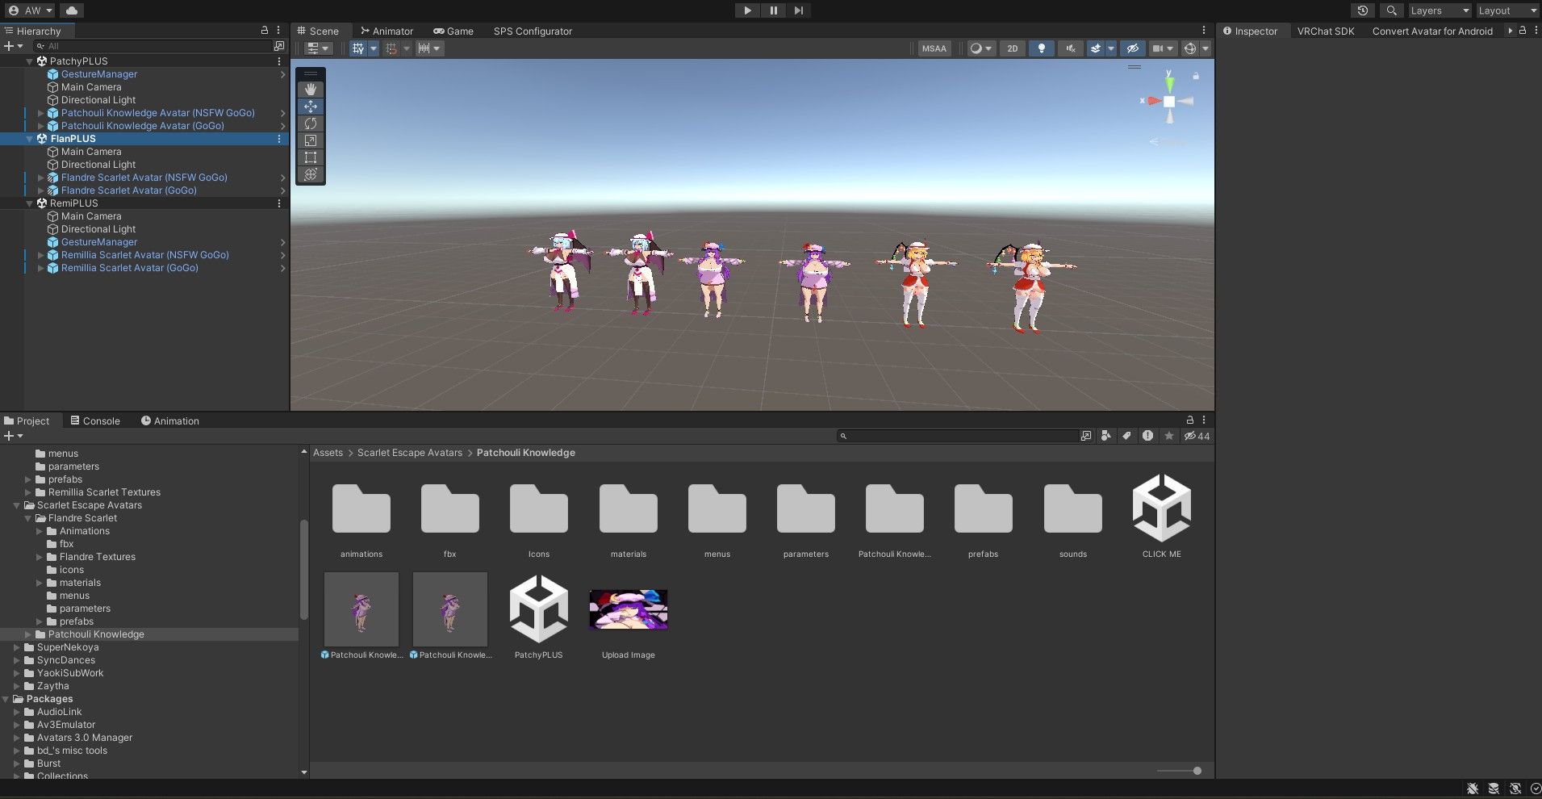Open the SPS Configurator tab
This screenshot has height=799, width=1542.
click(x=533, y=31)
